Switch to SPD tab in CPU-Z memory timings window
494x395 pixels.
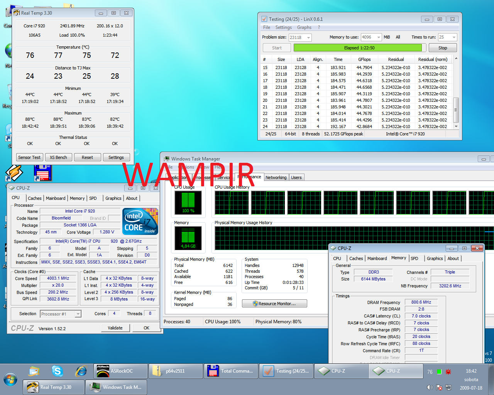coord(414,258)
